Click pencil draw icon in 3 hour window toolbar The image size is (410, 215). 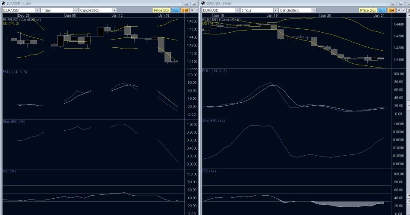pyautogui.click(x=404, y=10)
